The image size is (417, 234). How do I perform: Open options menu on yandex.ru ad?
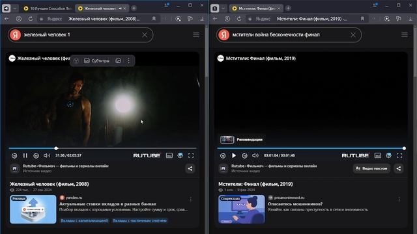[190, 200]
